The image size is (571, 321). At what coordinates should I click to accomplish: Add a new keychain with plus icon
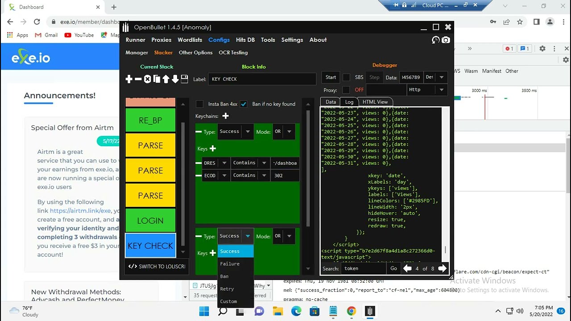[x=225, y=116]
